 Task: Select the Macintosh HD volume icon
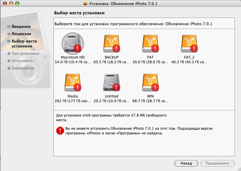[x=73, y=43]
